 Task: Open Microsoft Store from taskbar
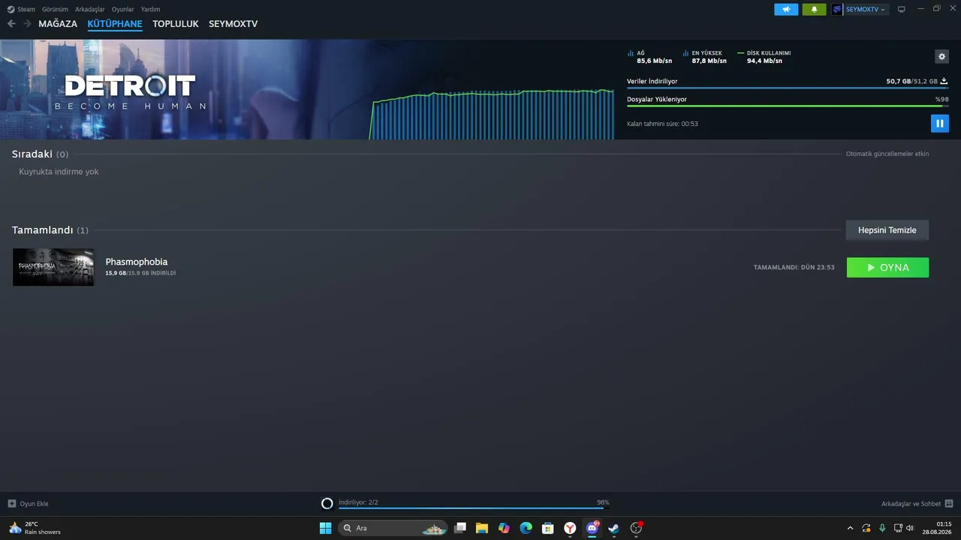point(548,528)
